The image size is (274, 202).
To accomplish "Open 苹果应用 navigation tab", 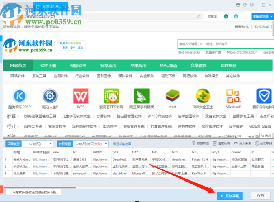I will tap(138, 65).
